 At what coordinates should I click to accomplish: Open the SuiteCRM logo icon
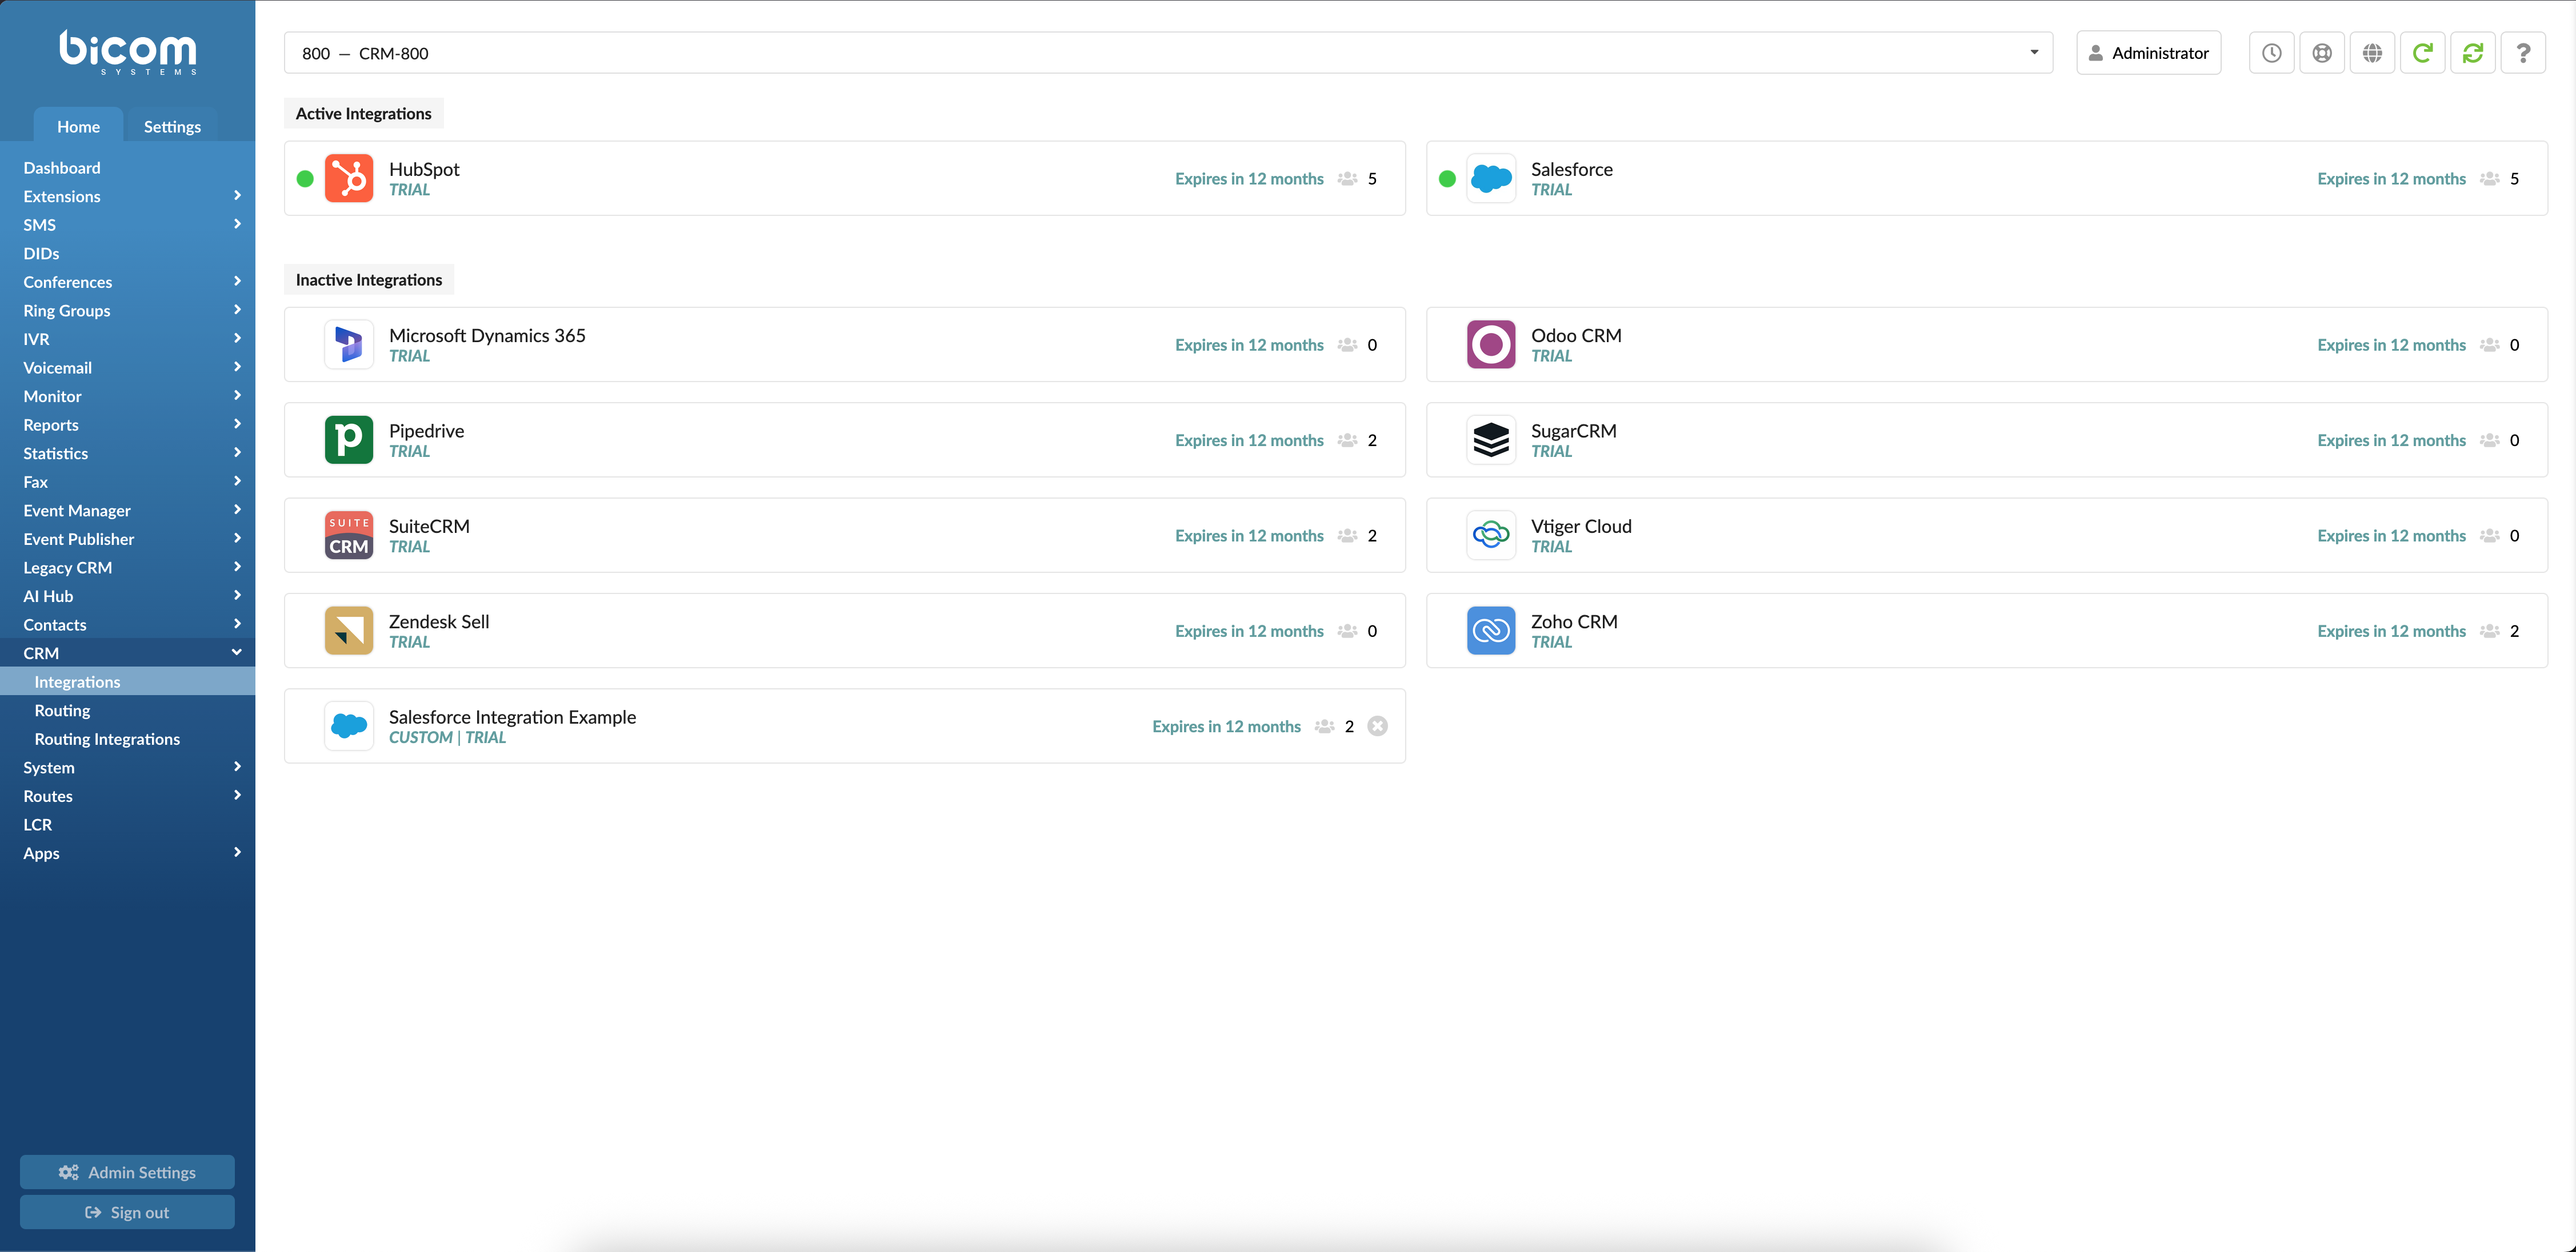pos(349,536)
